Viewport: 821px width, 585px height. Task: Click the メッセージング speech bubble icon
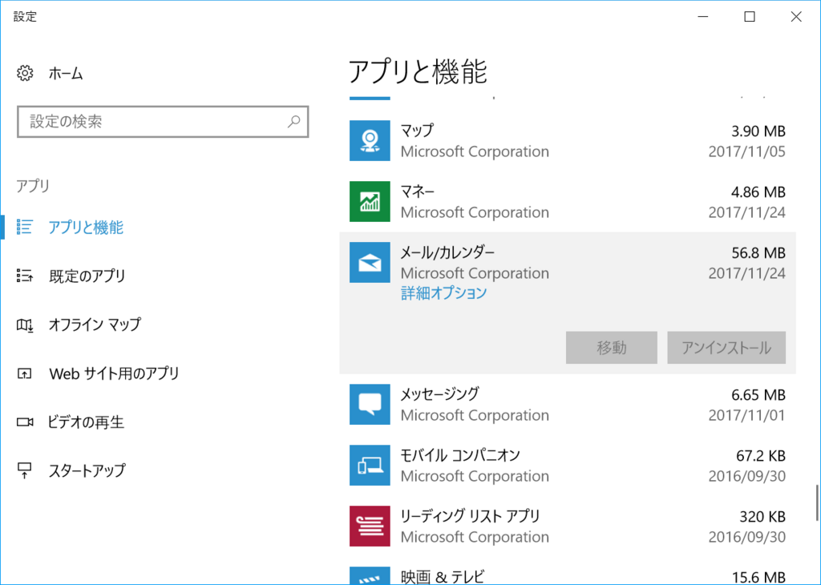pyautogui.click(x=370, y=405)
